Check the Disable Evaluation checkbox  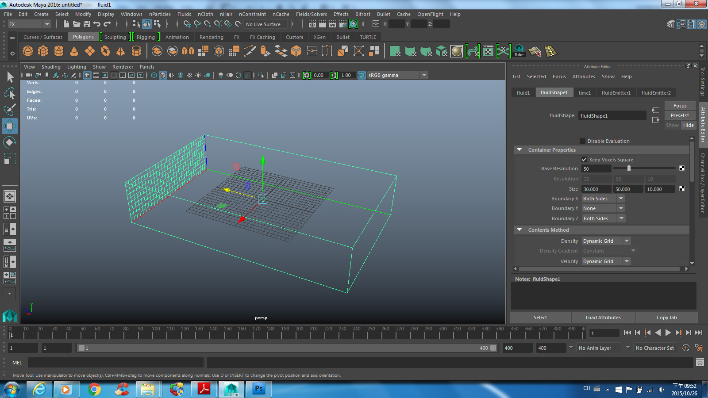pyautogui.click(x=582, y=141)
